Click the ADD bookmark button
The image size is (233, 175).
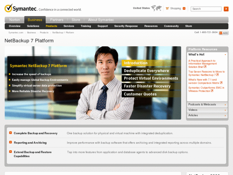coord(224,33)
